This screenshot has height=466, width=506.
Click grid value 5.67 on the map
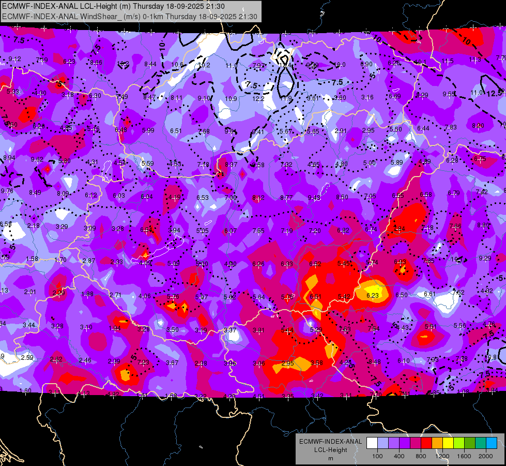(x=286, y=132)
